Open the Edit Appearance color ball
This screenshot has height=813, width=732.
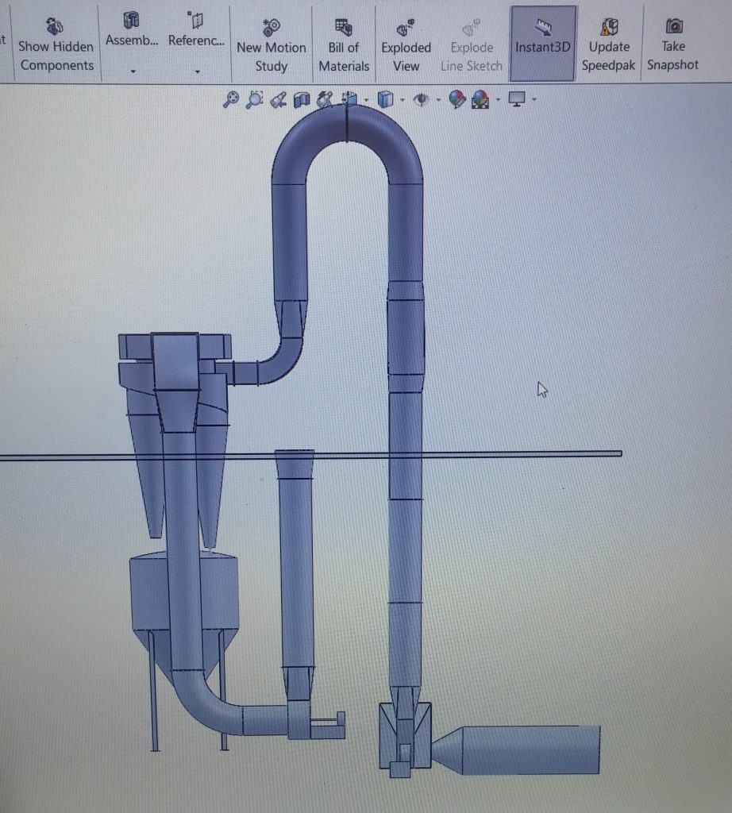coord(457,100)
